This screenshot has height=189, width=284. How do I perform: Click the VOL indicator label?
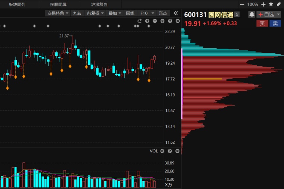tap(154, 151)
